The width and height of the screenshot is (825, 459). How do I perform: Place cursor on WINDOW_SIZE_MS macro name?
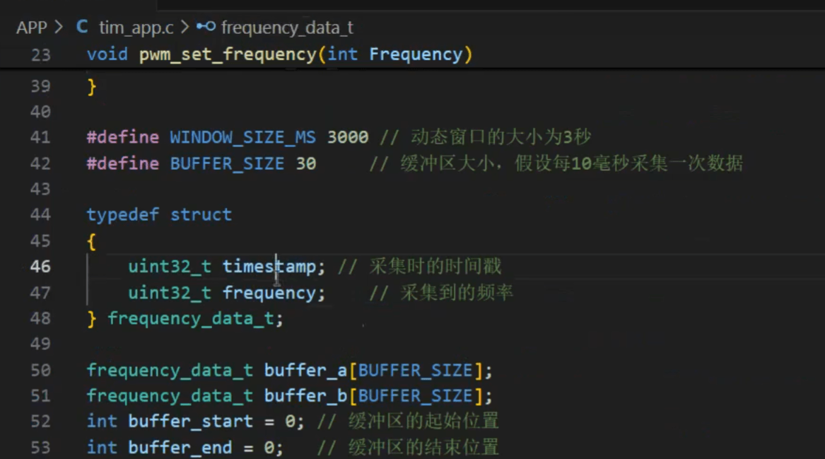click(x=243, y=137)
